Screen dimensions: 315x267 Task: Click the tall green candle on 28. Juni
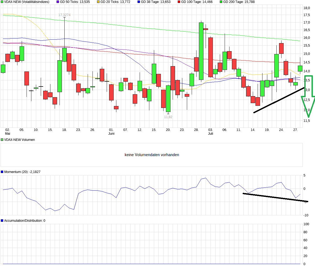(x=201, y=51)
